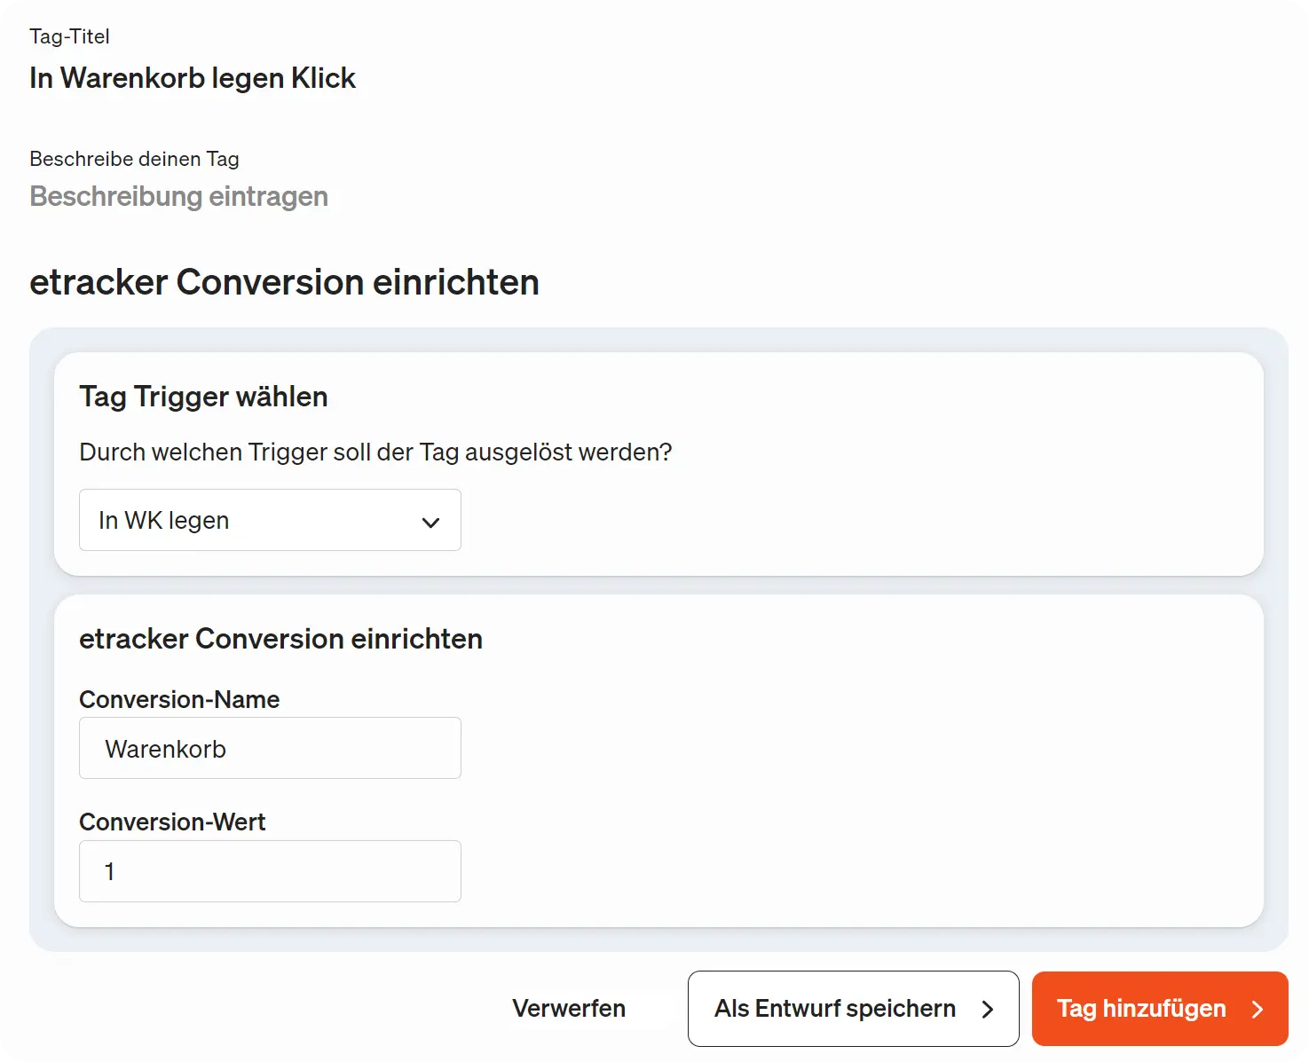
Task: Select the heading 'etracker Conversion einrichten'
Action: point(285,282)
